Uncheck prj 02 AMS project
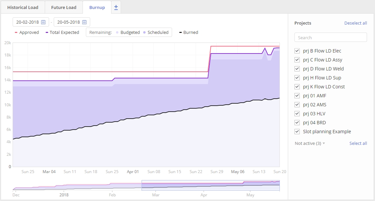 coord(297,105)
